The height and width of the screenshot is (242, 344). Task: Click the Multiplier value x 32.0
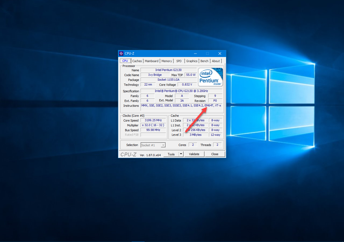(x=153, y=125)
